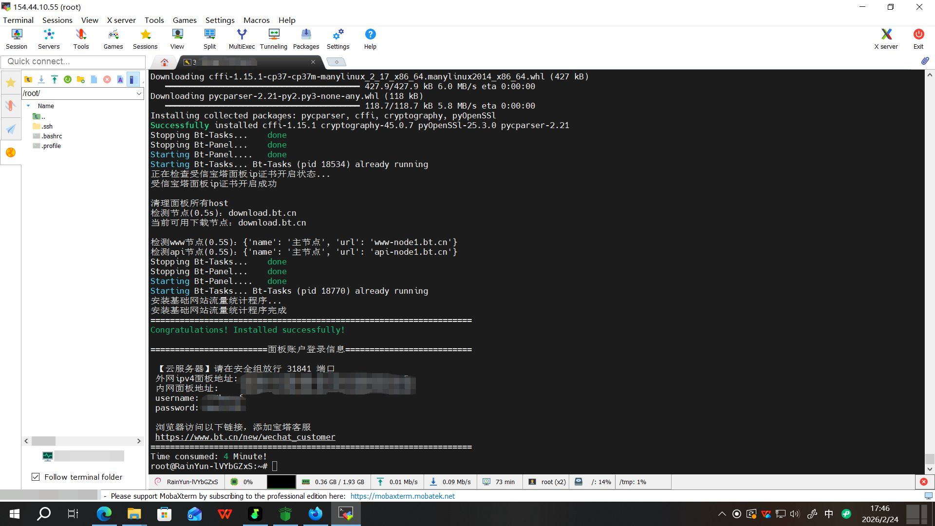Click the SFTP refresh folder icon

pyautogui.click(x=68, y=79)
